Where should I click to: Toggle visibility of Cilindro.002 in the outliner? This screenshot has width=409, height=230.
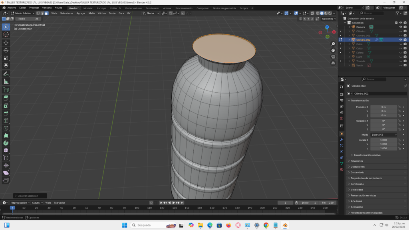point(401,40)
